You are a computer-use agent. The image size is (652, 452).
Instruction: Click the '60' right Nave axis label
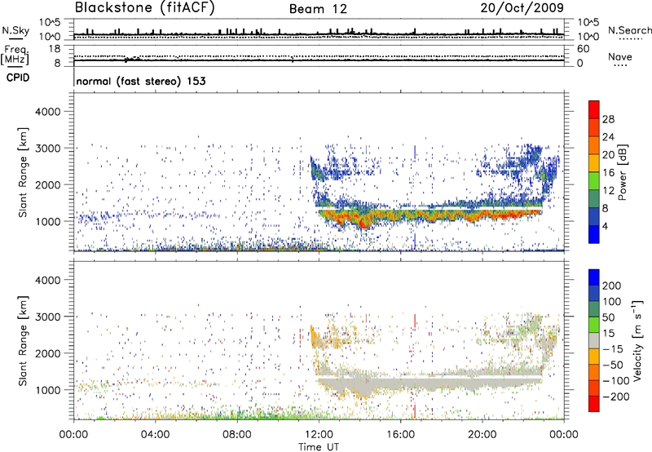click(x=584, y=49)
